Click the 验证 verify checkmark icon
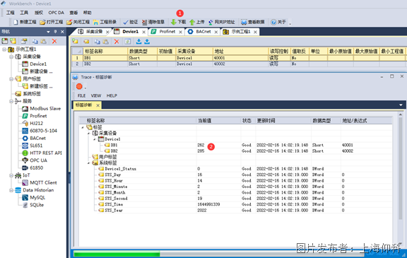 [126, 22]
